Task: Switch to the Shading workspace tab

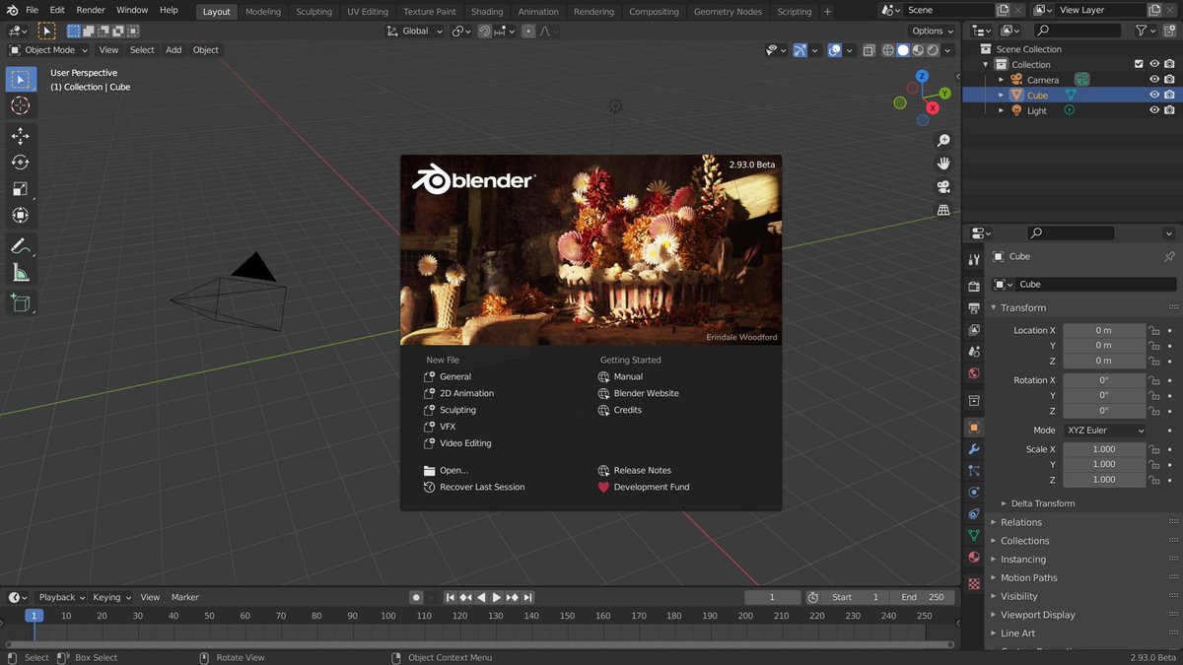Action: tap(487, 12)
